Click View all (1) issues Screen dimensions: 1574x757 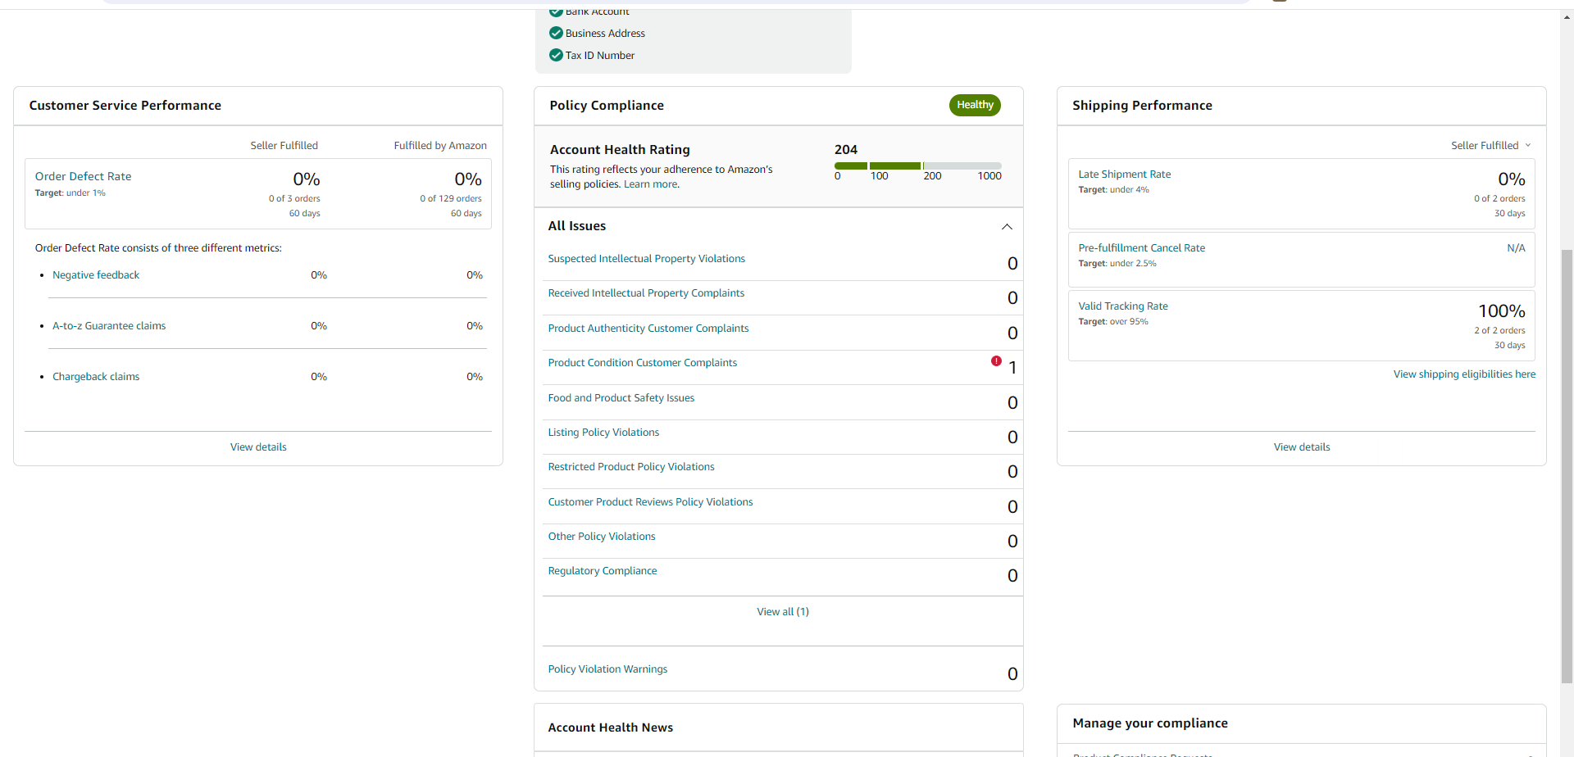(x=783, y=612)
